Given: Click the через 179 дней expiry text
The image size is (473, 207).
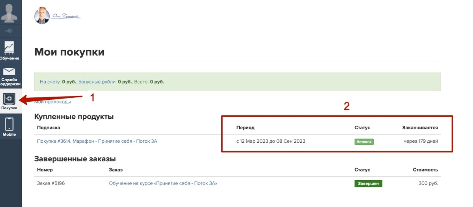Looking at the screenshot, I should pos(421,141).
